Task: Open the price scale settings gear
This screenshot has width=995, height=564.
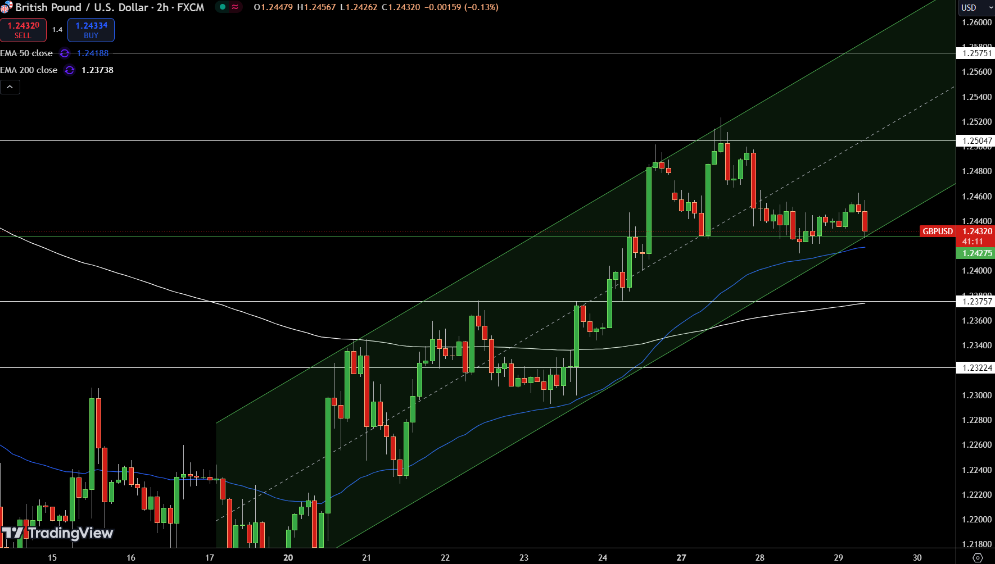Action: pyautogui.click(x=978, y=558)
